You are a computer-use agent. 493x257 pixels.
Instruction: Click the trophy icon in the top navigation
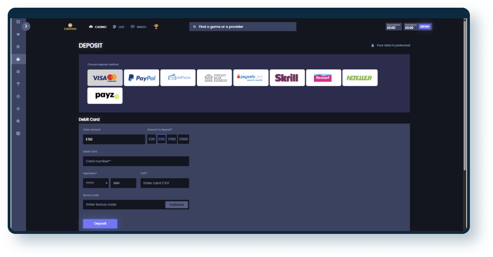tap(156, 26)
